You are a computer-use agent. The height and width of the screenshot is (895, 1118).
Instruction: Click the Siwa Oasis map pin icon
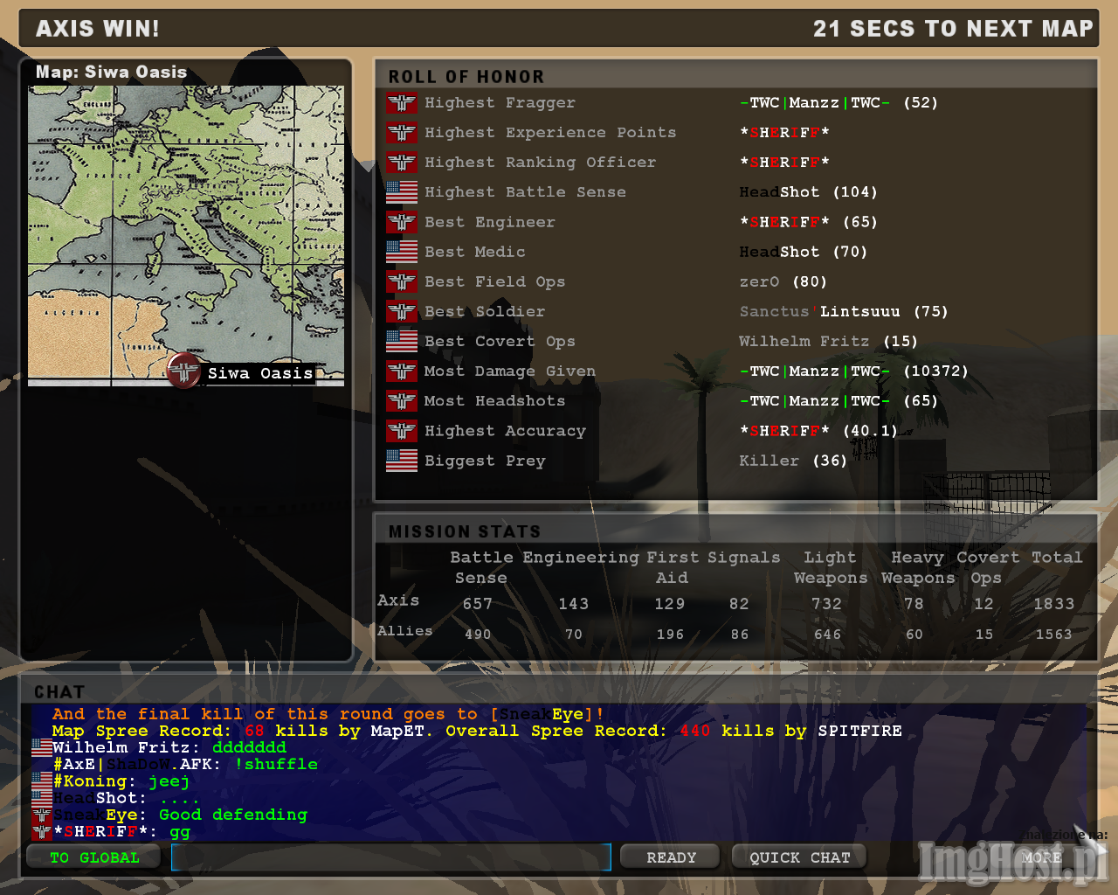click(x=184, y=371)
